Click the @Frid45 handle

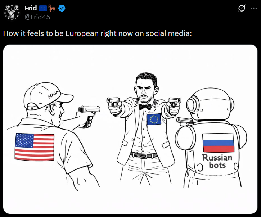(37, 16)
